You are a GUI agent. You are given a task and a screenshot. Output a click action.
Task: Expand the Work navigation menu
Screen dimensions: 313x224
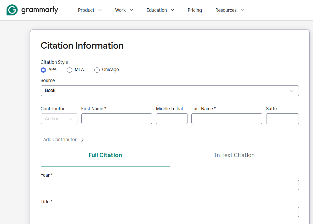124,10
